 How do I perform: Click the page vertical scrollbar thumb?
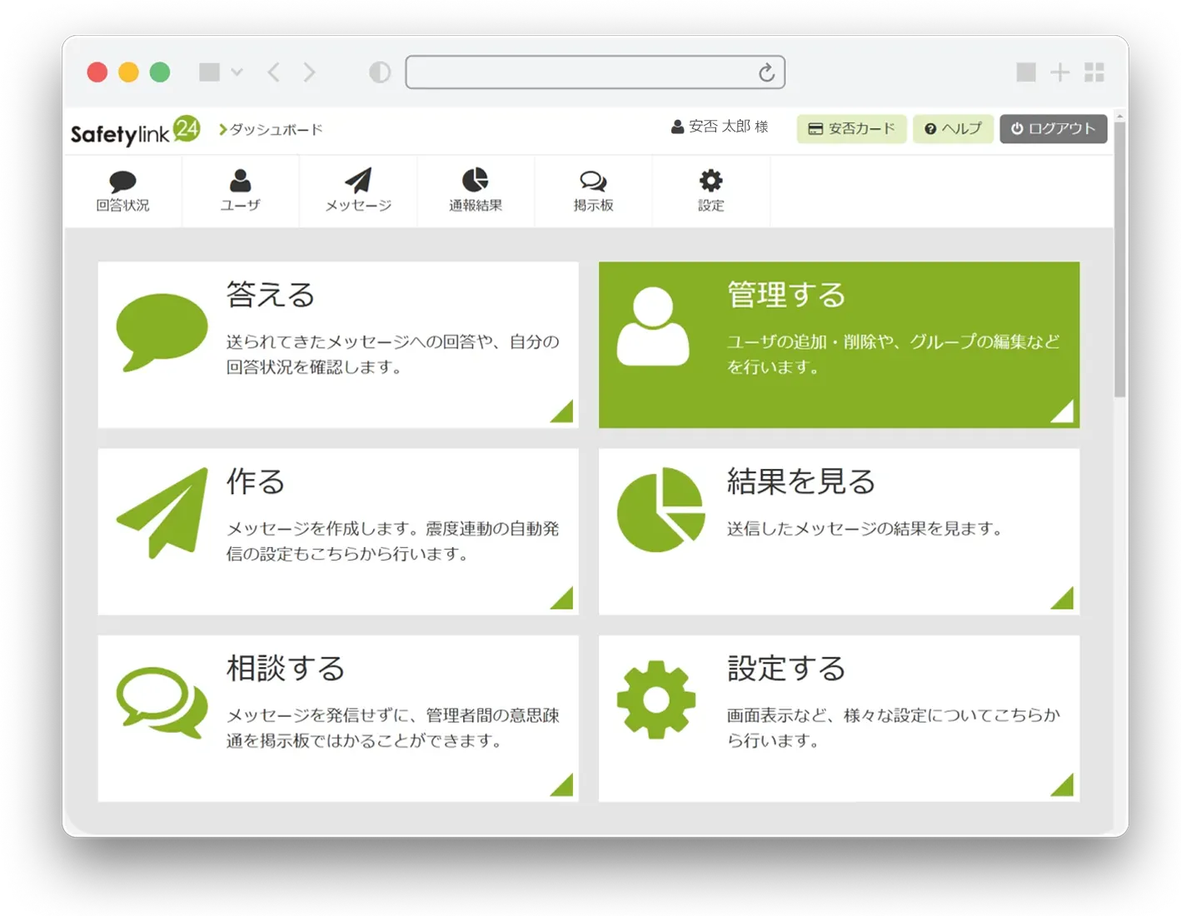click(x=1119, y=258)
